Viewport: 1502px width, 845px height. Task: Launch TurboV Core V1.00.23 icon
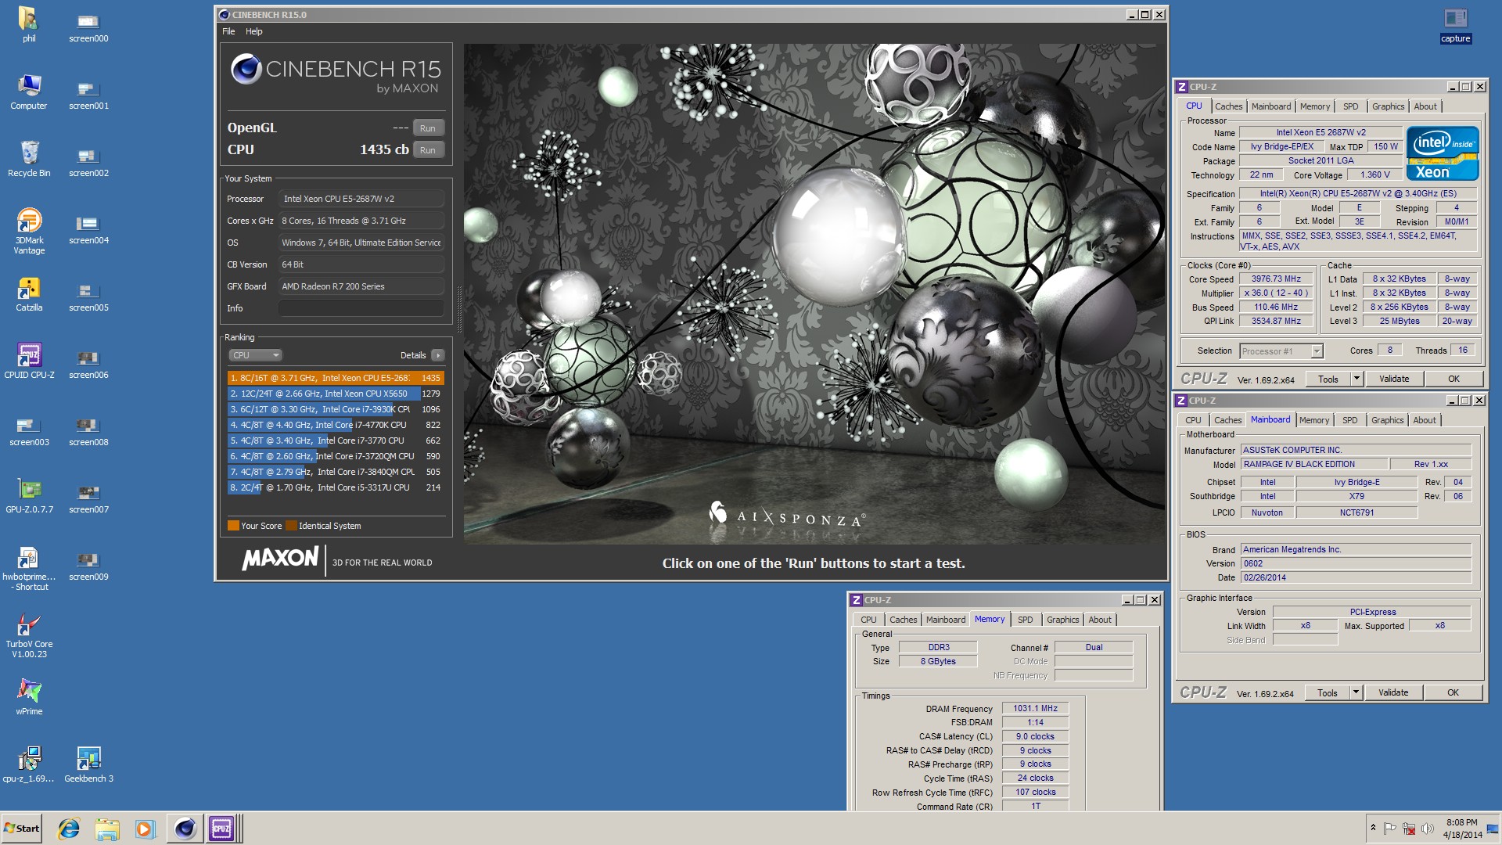29,635
